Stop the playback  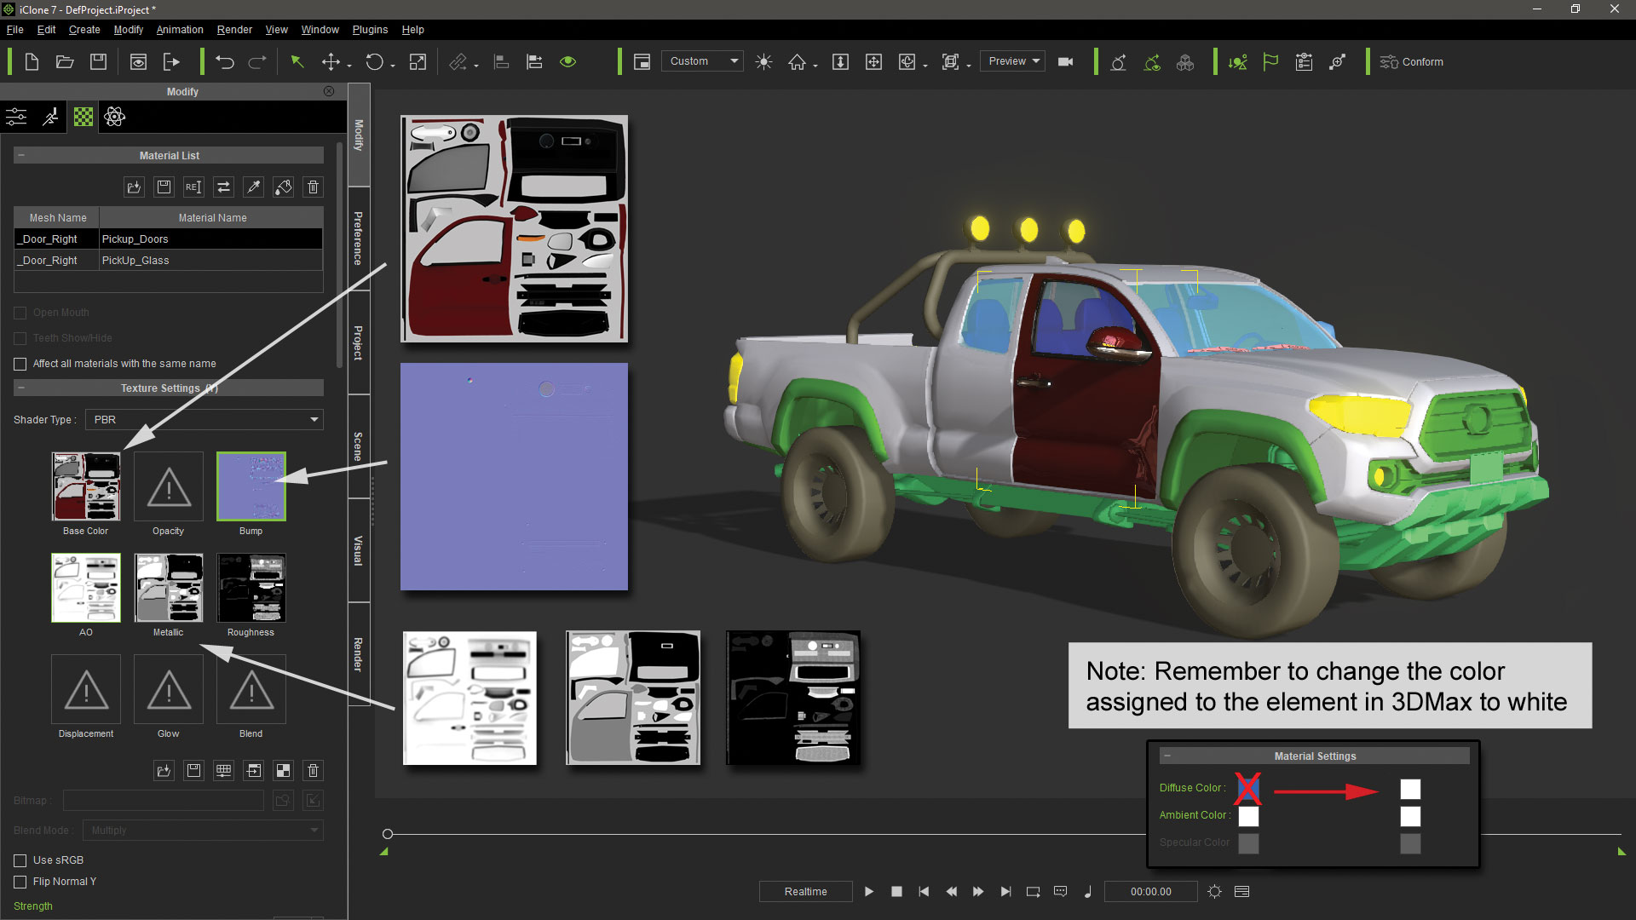pos(896,891)
